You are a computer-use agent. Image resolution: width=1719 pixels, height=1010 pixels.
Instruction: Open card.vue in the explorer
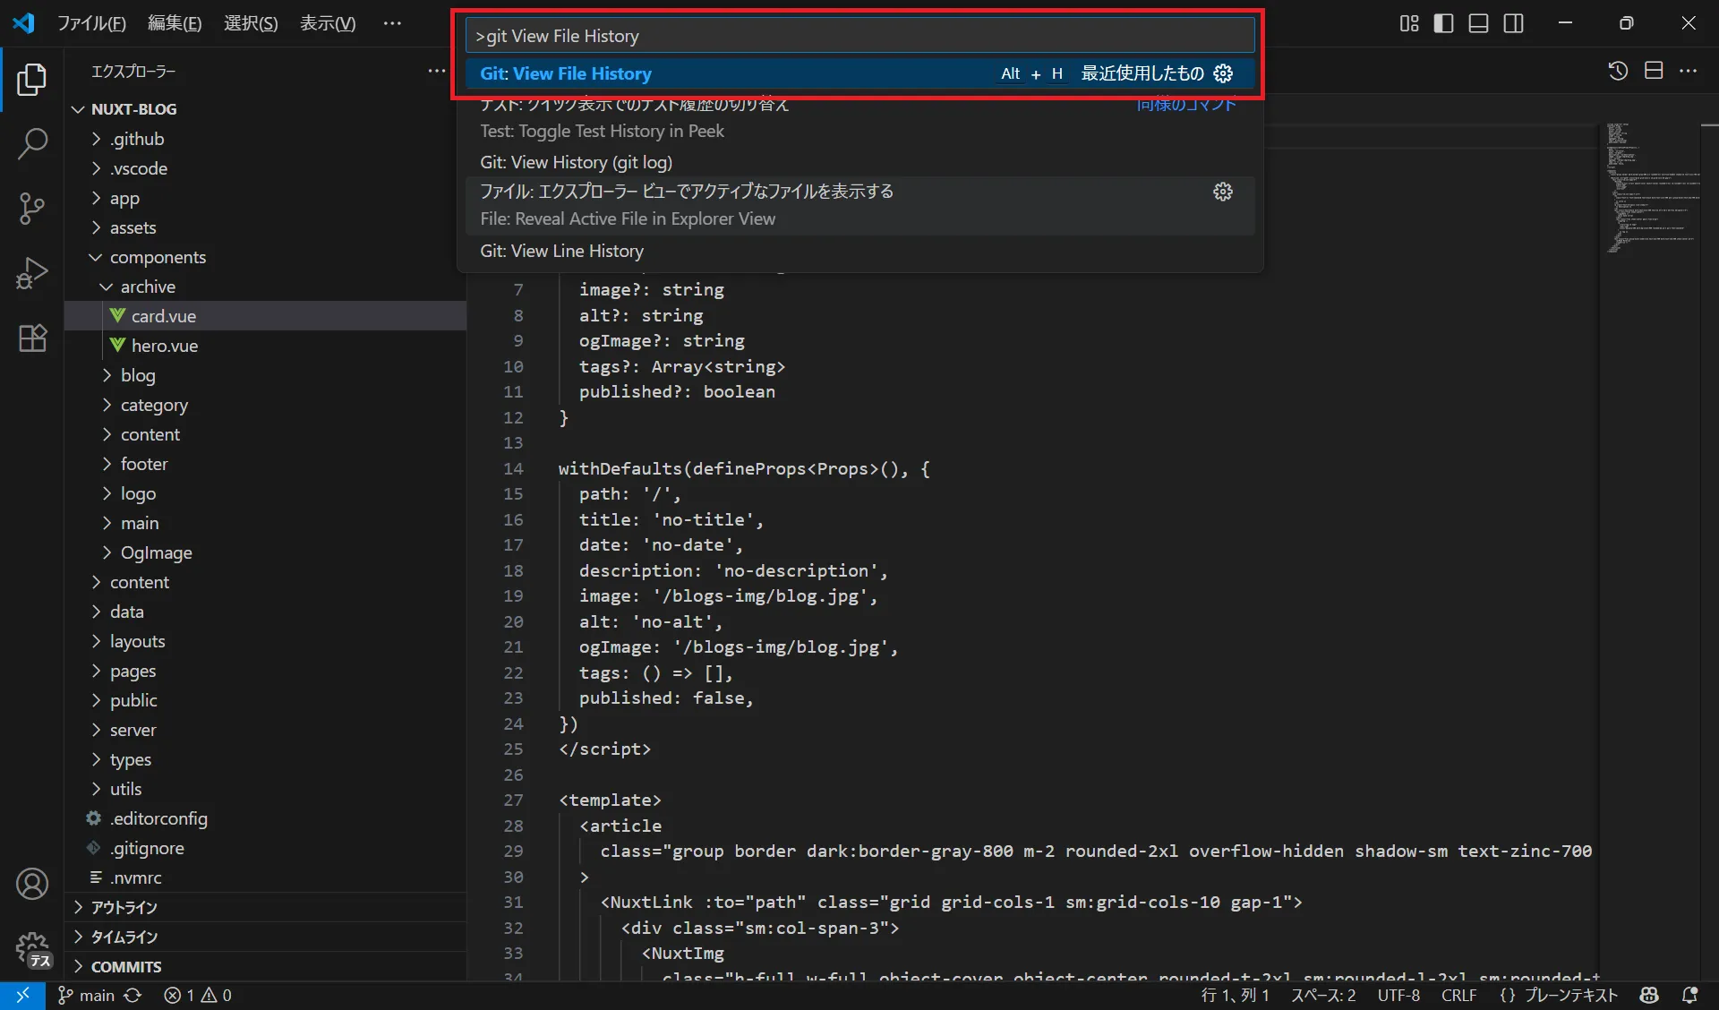click(265, 316)
